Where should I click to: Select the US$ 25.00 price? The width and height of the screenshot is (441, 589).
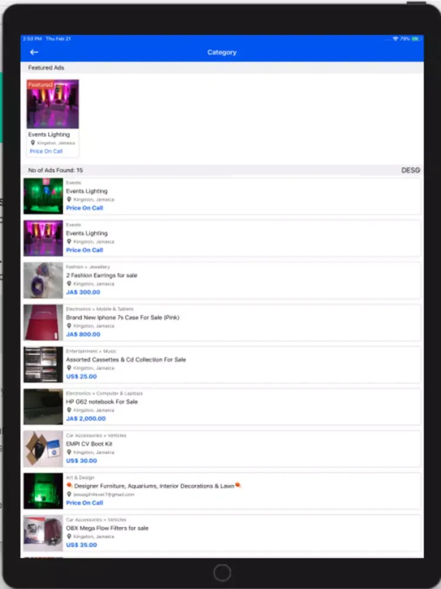tap(81, 376)
